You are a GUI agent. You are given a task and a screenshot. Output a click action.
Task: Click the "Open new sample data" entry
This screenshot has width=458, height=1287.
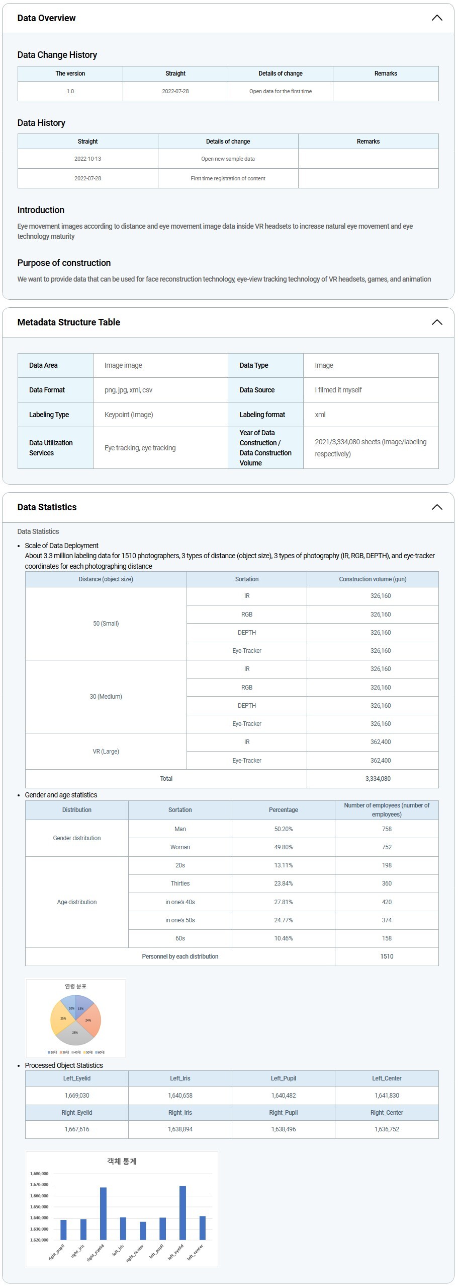(228, 159)
